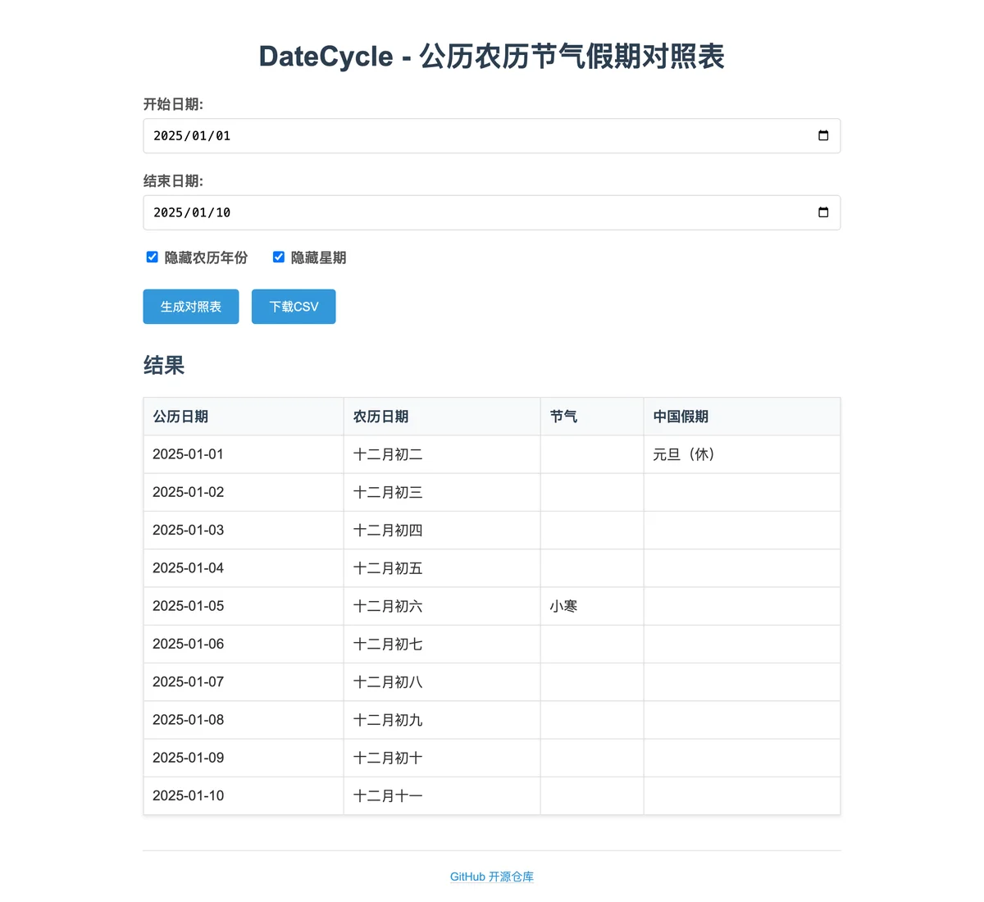Click the 小寒 solar term cell
Viewport: 984px width, 902px height.
tap(592, 606)
